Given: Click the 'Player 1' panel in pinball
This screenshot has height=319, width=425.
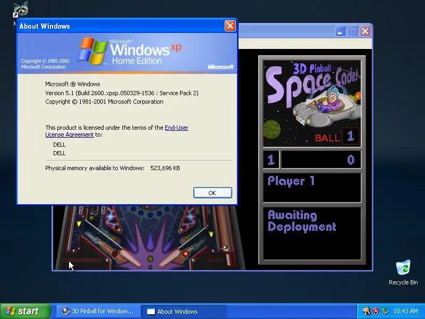Looking at the screenshot, I should 312,188.
